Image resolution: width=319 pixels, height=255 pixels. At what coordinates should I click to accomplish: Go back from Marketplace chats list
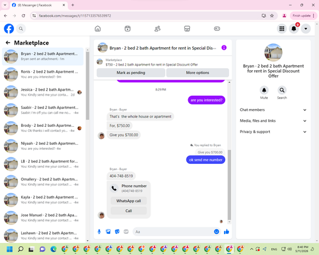(8, 43)
